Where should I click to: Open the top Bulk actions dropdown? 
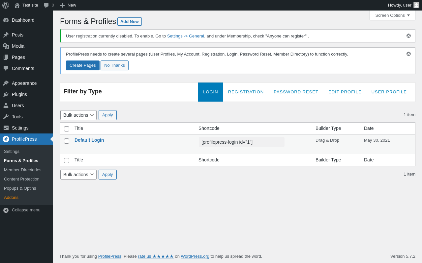click(x=78, y=115)
